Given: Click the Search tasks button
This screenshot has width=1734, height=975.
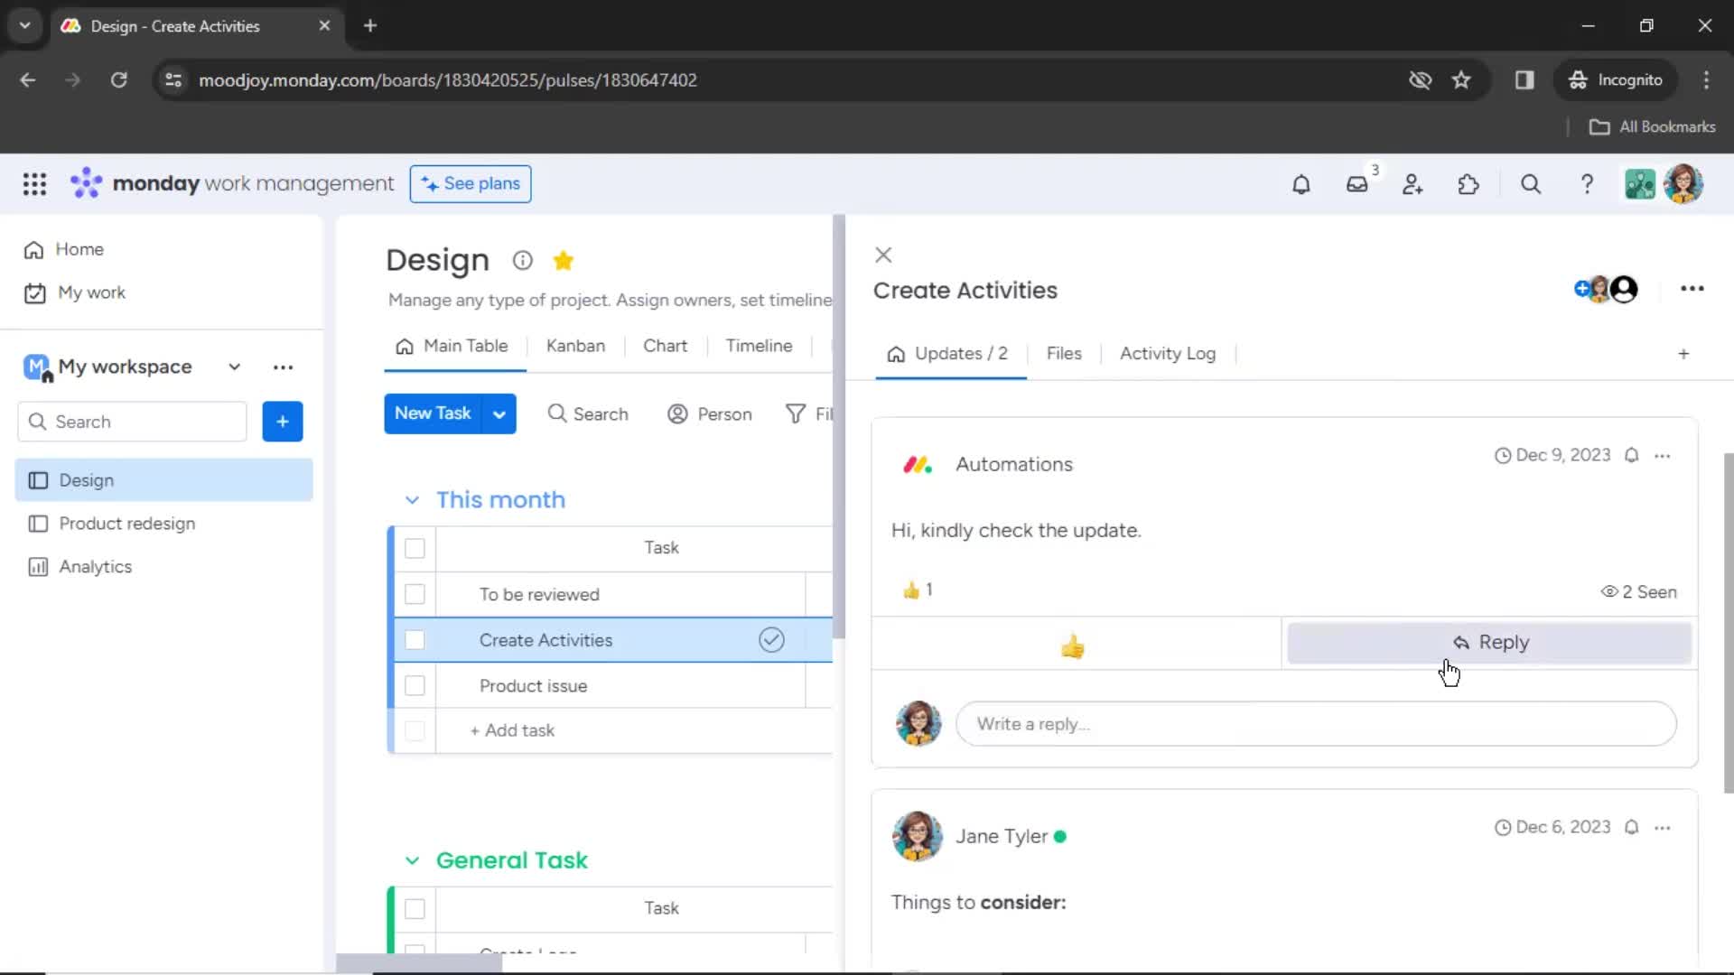Looking at the screenshot, I should coord(587,413).
